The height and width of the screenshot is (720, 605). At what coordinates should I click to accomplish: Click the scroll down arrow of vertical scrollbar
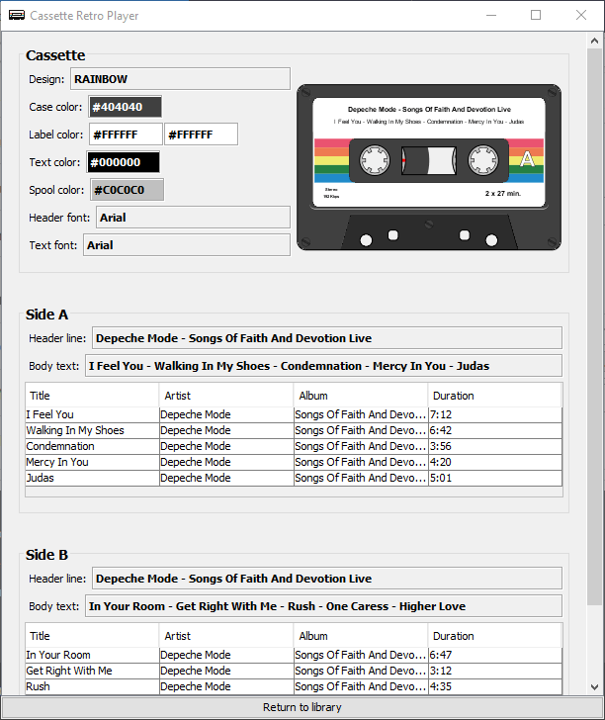595,687
